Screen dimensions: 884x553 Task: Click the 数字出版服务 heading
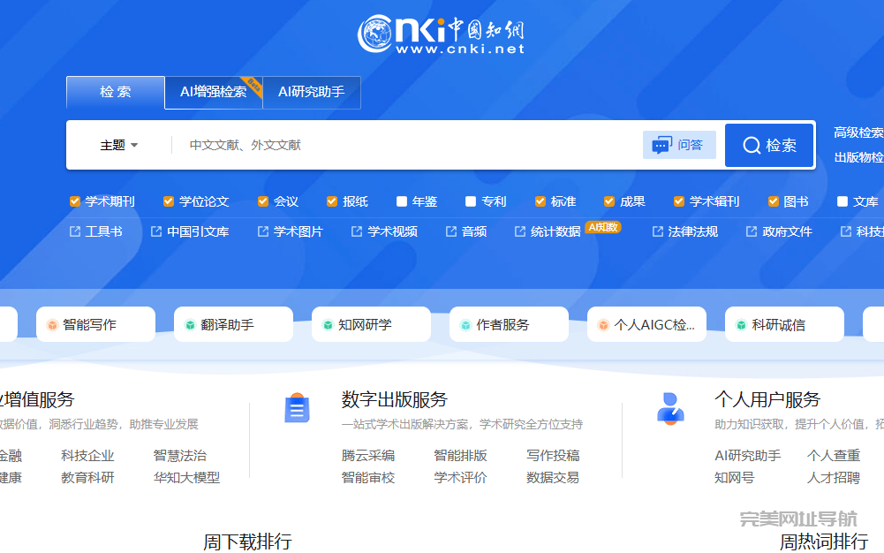(394, 399)
